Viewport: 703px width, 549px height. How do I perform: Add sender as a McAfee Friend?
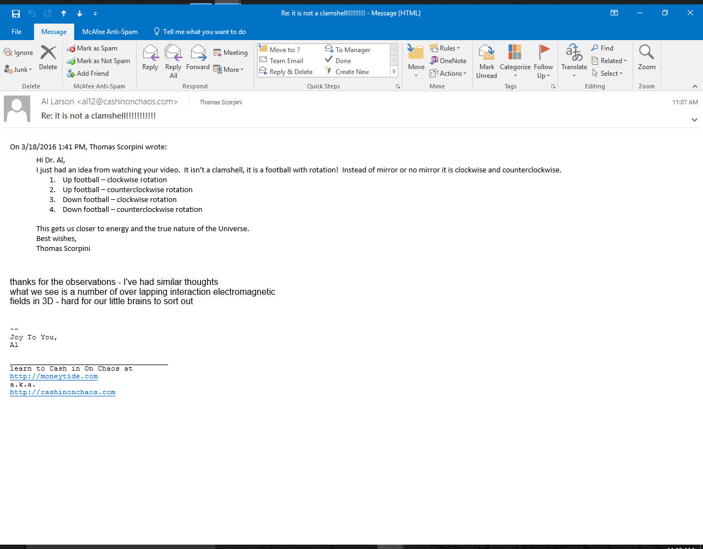coord(88,74)
